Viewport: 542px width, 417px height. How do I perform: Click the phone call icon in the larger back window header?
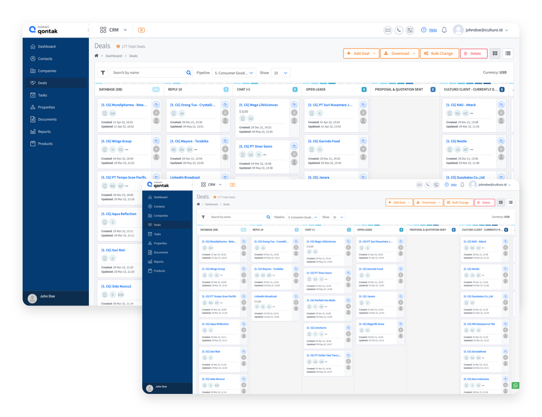pos(399,30)
